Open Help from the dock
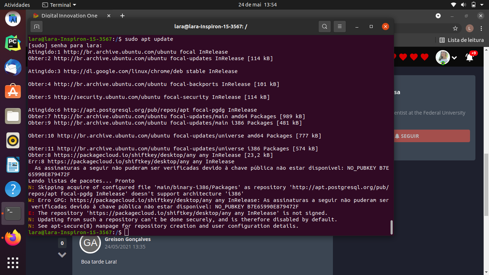Screen dimensions: 489x275 [13, 189]
